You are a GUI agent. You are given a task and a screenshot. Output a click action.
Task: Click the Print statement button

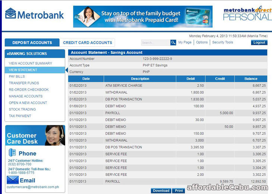[179, 191]
